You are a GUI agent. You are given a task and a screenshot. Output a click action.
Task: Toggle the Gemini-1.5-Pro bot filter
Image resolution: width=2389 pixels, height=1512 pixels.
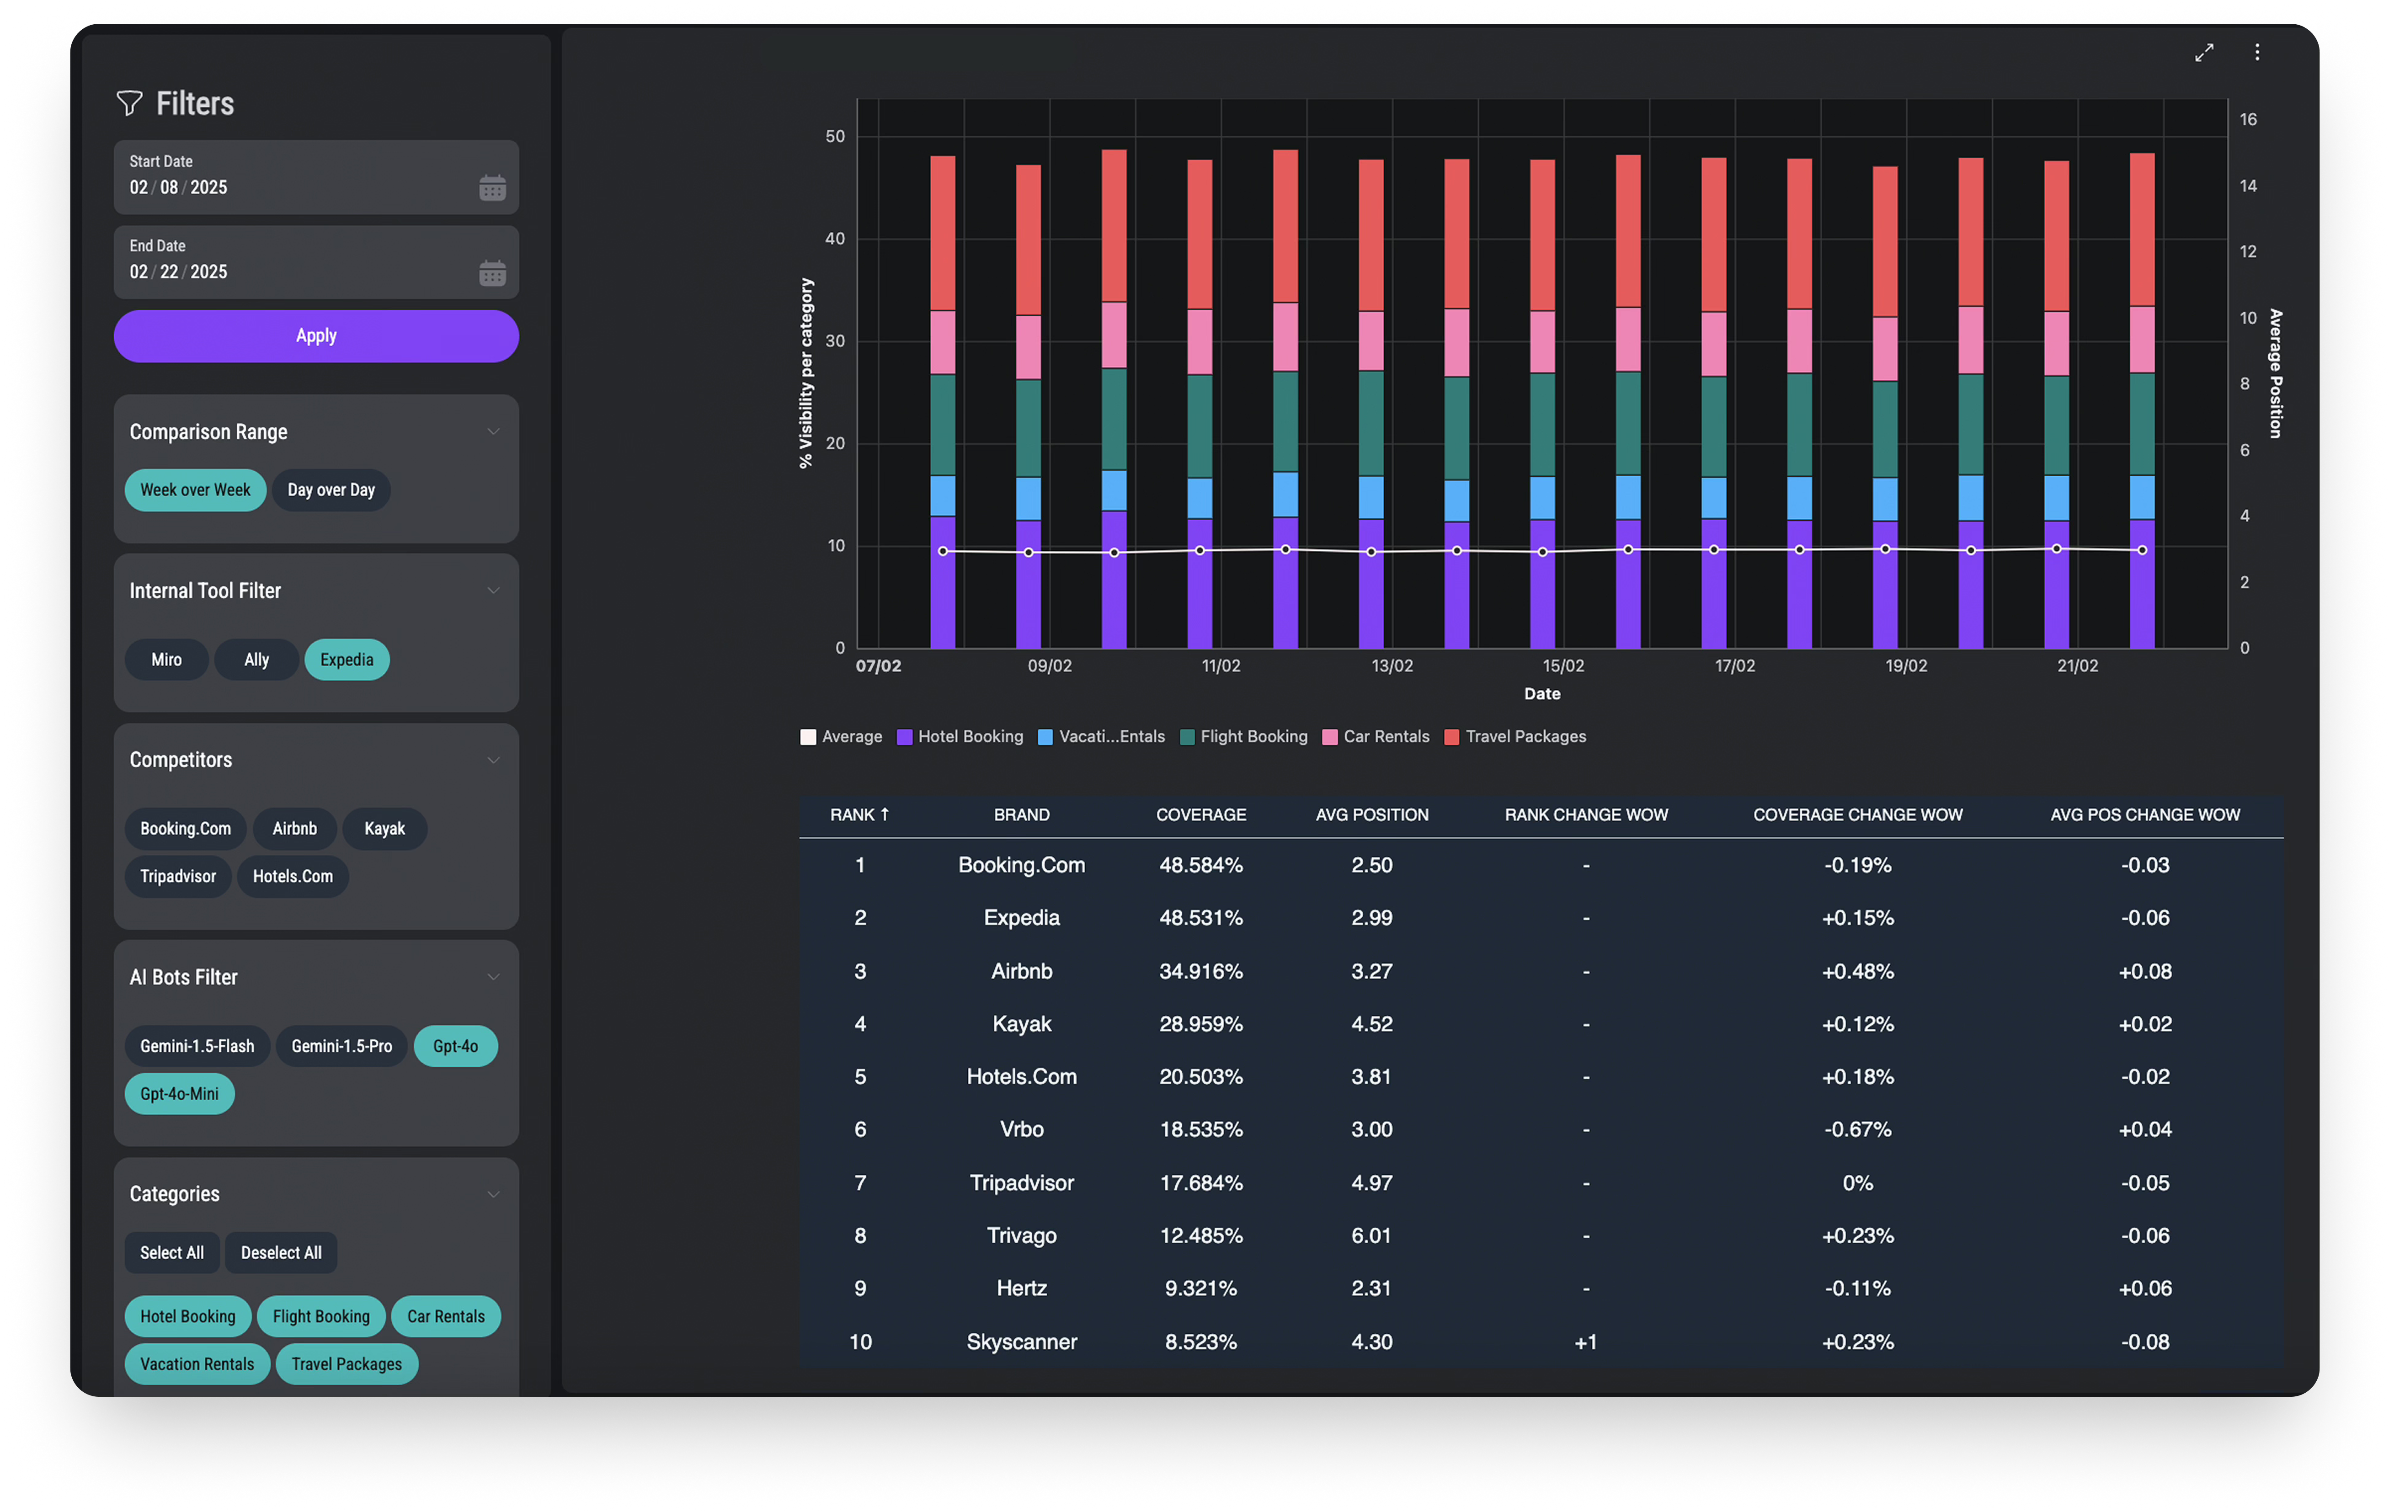point(341,1046)
